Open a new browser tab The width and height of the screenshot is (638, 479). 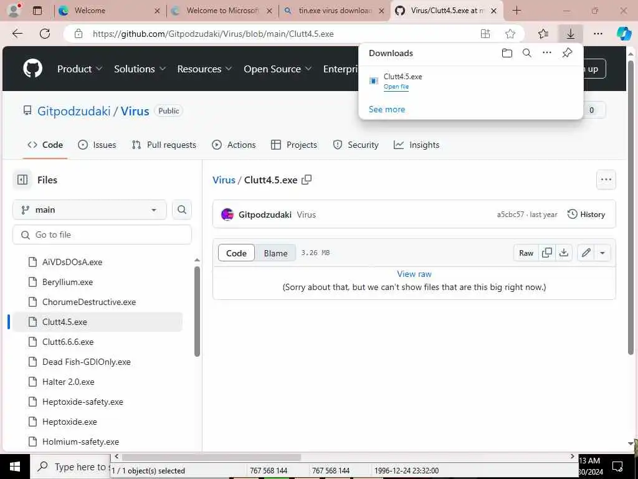[x=517, y=11]
